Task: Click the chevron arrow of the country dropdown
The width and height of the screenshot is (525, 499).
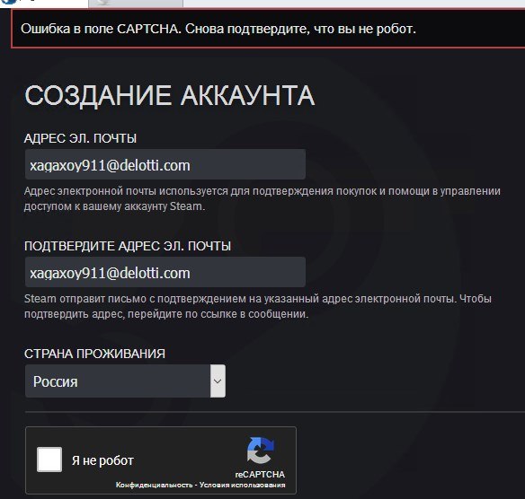Action: coord(218,381)
